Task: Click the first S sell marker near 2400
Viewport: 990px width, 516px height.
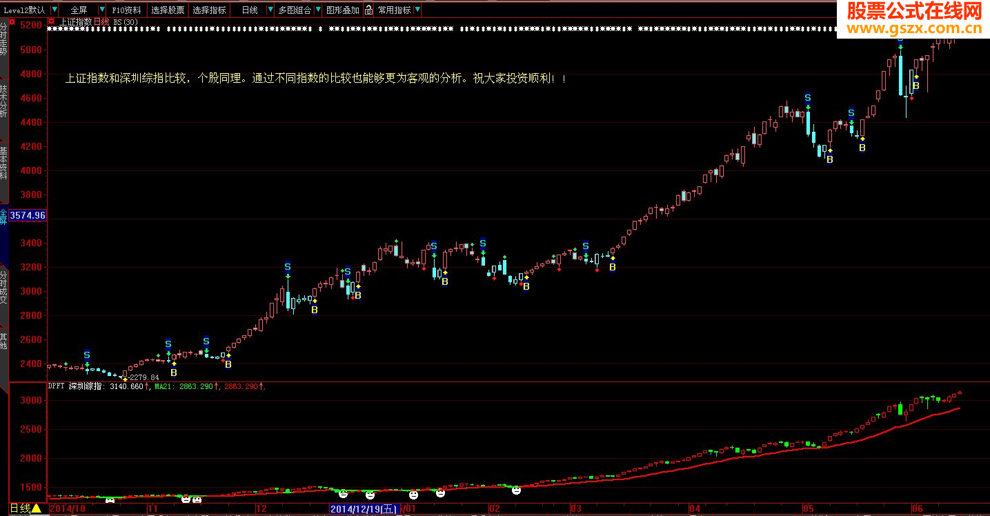Action: click(87, 354)
